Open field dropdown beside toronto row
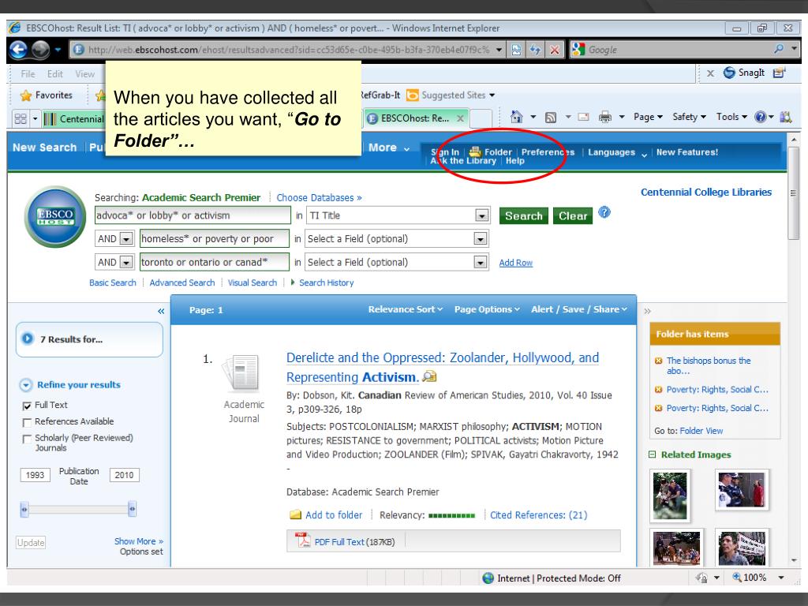The image size is (808, 606). 481,262
